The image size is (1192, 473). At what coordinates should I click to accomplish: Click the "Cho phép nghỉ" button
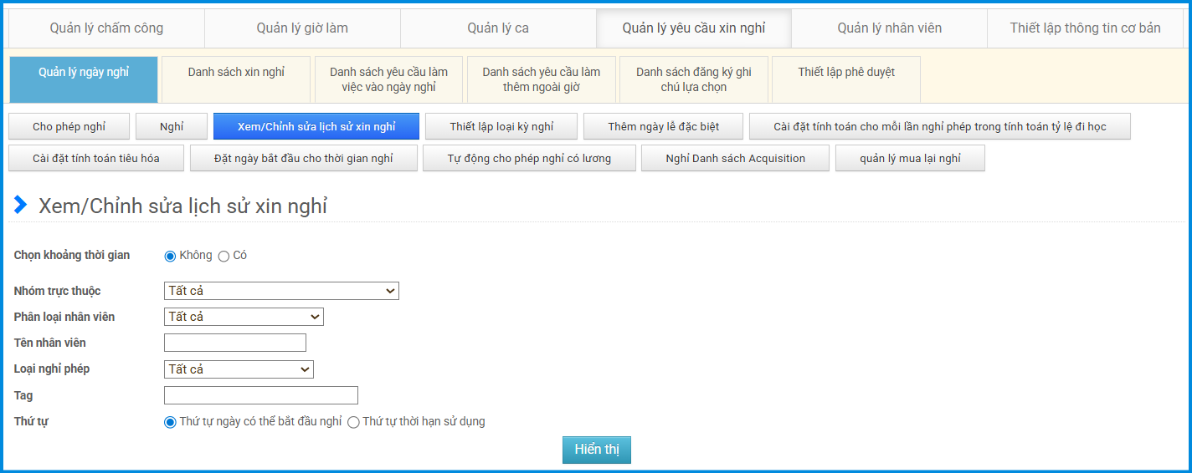(69, 127)
